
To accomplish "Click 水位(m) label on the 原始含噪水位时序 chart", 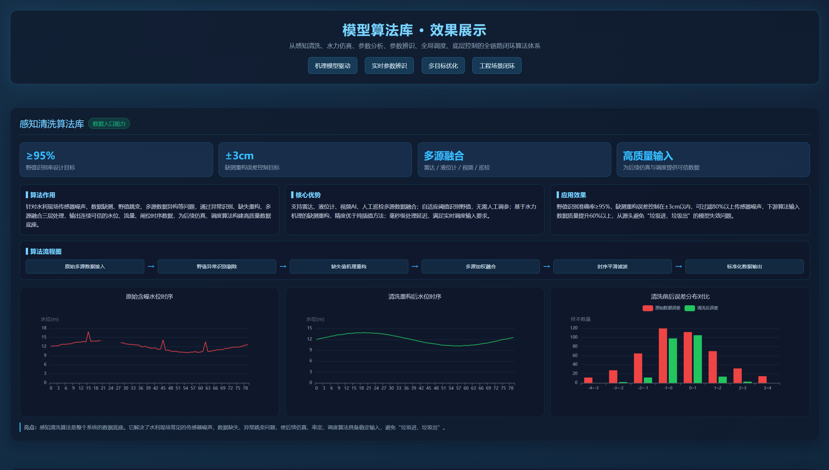I will [x=50, y=319].
